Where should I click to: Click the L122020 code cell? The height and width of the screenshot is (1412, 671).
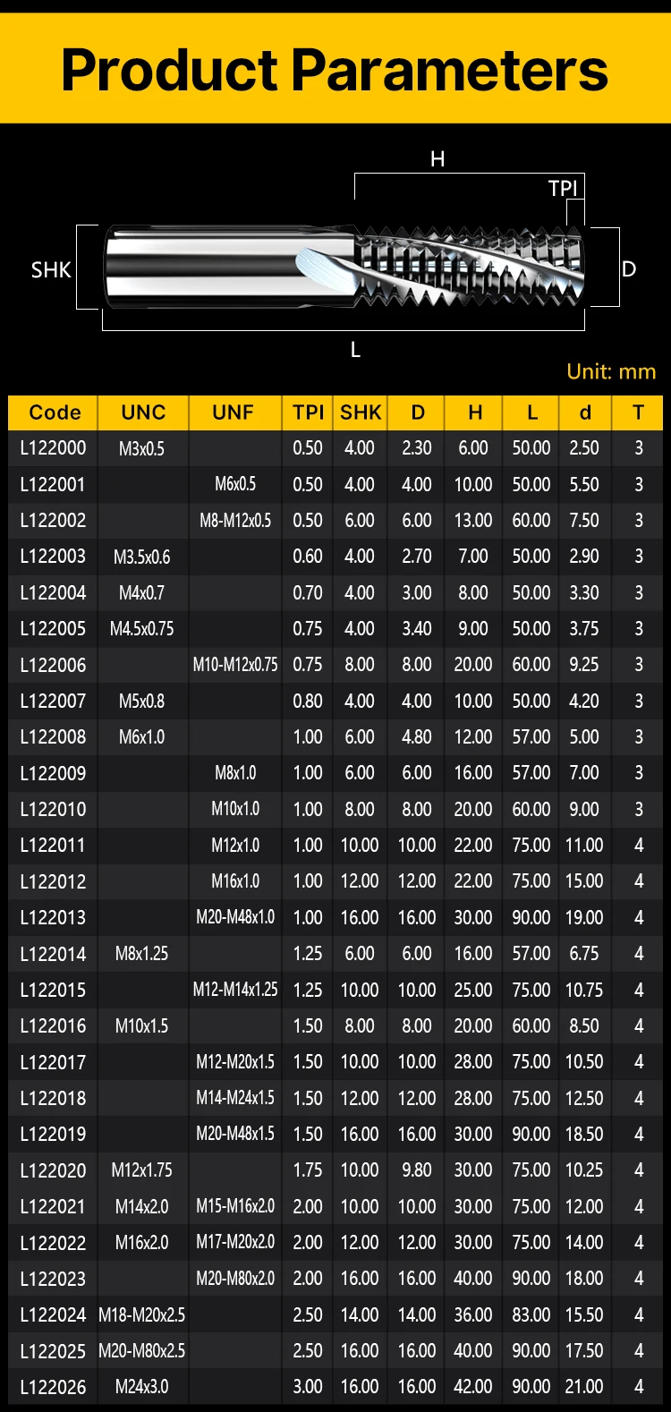[x=53, y=1170]
